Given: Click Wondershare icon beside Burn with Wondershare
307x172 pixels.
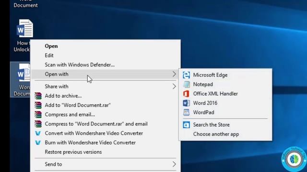Looking at the screenshot, I should tap(38, 142).
